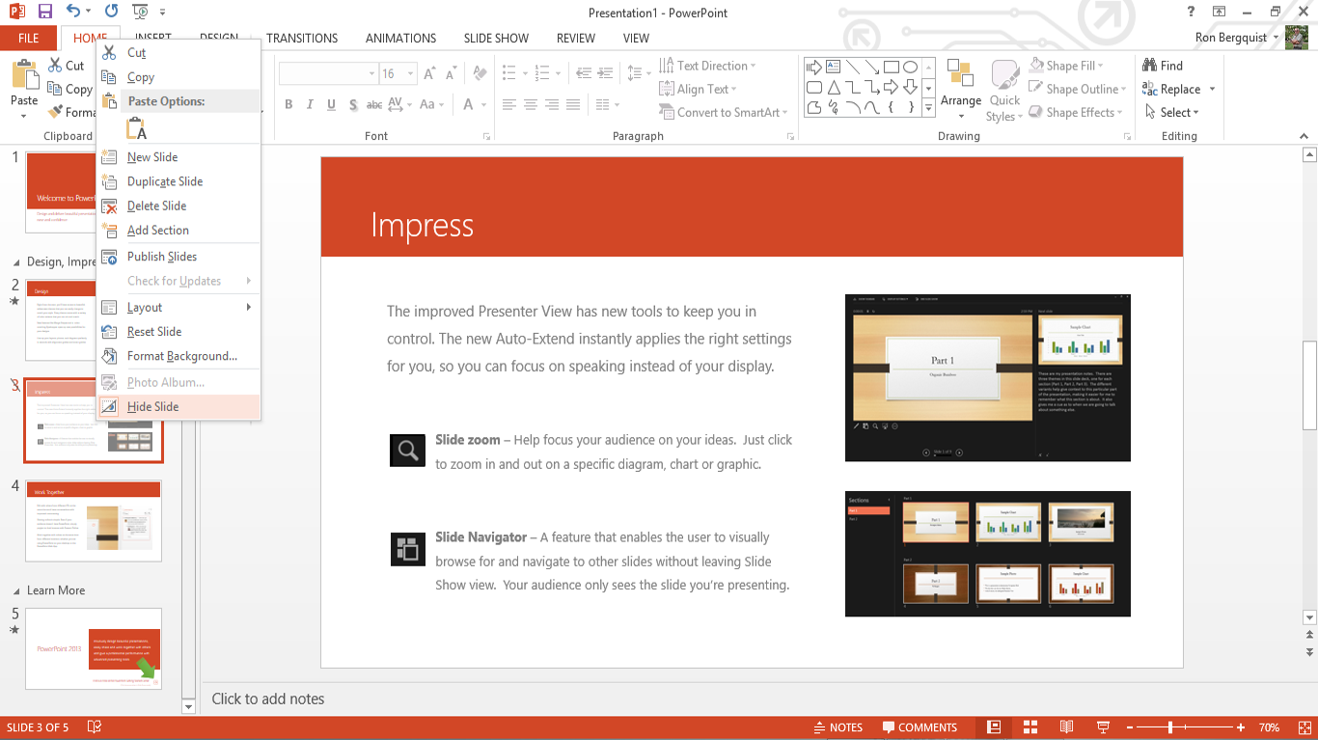Screen dimensions: 1318x740
Task: Start Slide Show from status bar icon
Action: tap(1103, 727)
